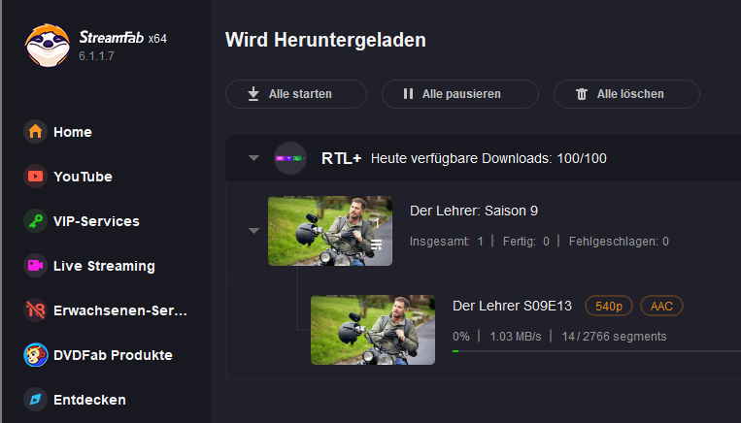The image size is (741, 423).
Task: Click the Der Lehrer: Saison 9 thumbnail
Action: 330,231
